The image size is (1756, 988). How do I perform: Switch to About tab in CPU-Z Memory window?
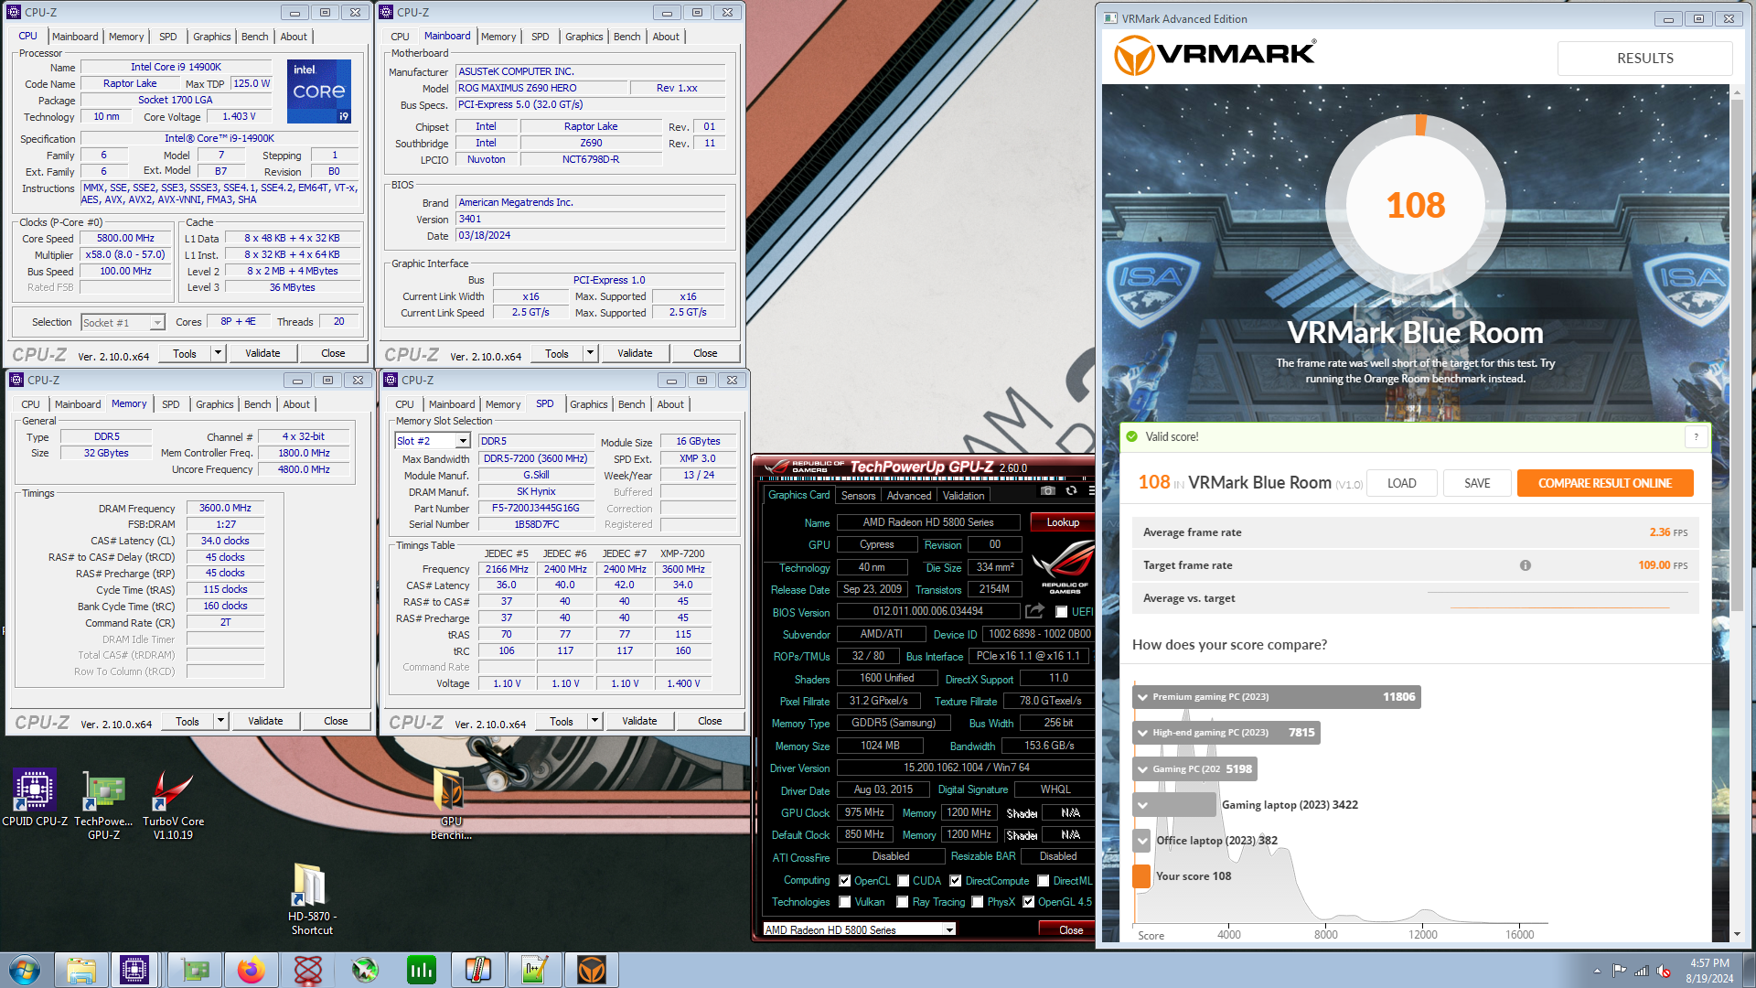point(296,404)
